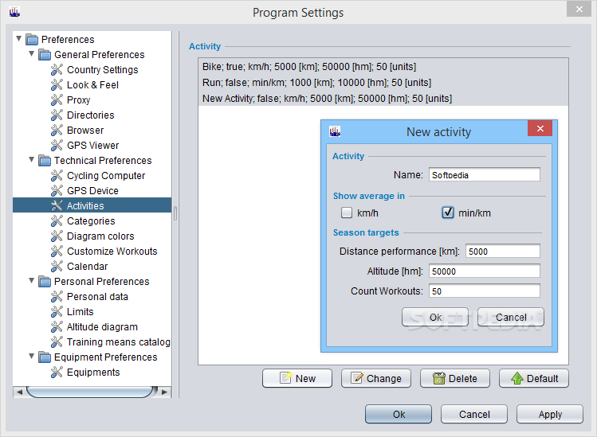The width and height of the screenshot is (597, 437).
Task: Select the New Activity list row
Action: click(x=383, y=99)
